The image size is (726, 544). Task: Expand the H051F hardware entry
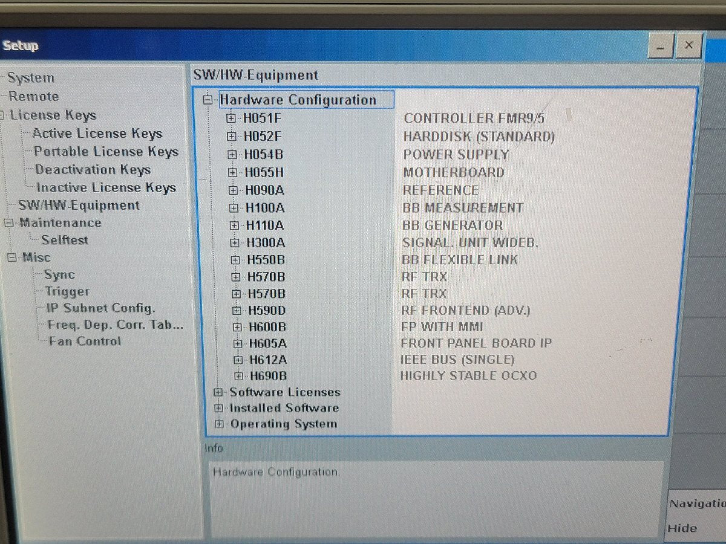tap(231, 118)
